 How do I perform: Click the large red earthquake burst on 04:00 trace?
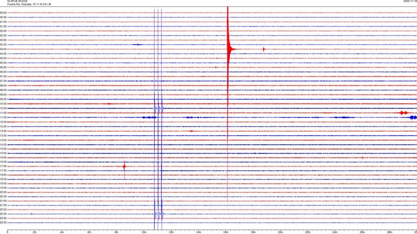pyautogui.click(x=229, y=49)
